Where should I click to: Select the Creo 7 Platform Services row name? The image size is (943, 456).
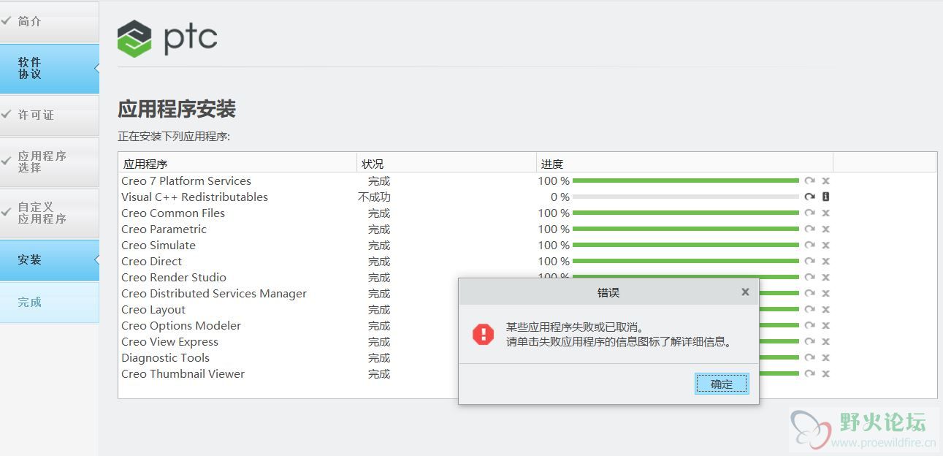(186, 180)
